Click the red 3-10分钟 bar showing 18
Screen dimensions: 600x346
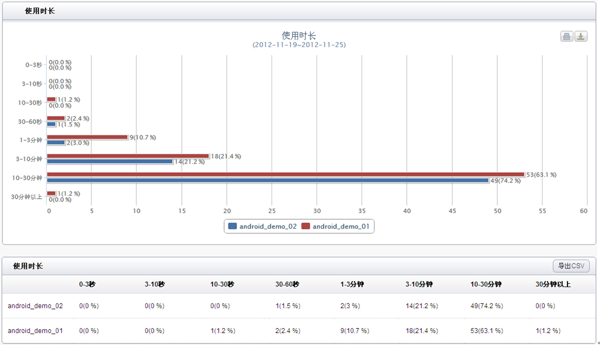pyautogui.click(x=128, y=156)
